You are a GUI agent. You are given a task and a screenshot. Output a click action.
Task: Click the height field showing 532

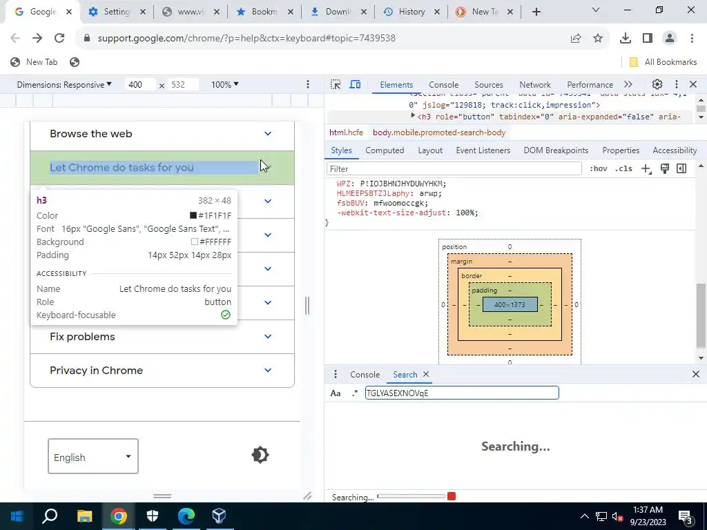click(x=183, y=85)
